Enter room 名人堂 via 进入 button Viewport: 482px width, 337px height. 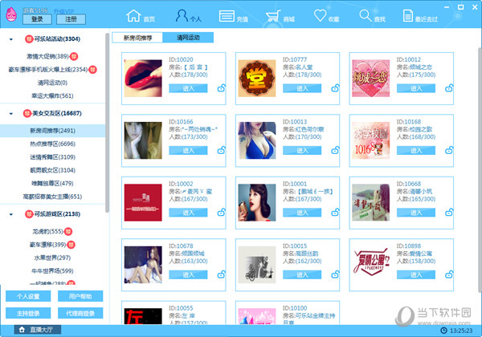pos(302,88)
